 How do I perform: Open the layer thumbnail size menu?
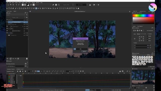pyautogui.click(x=27, y=17)
